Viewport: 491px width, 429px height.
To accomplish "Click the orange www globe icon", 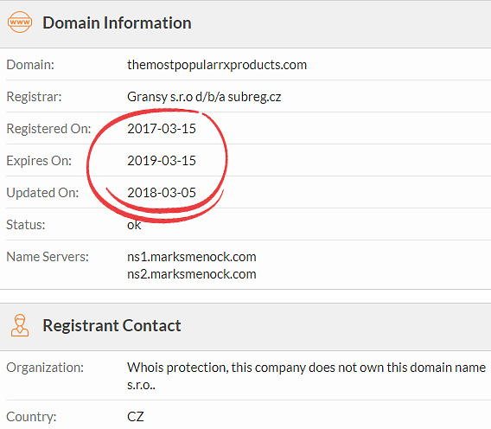I will click(x=19, y=22).
